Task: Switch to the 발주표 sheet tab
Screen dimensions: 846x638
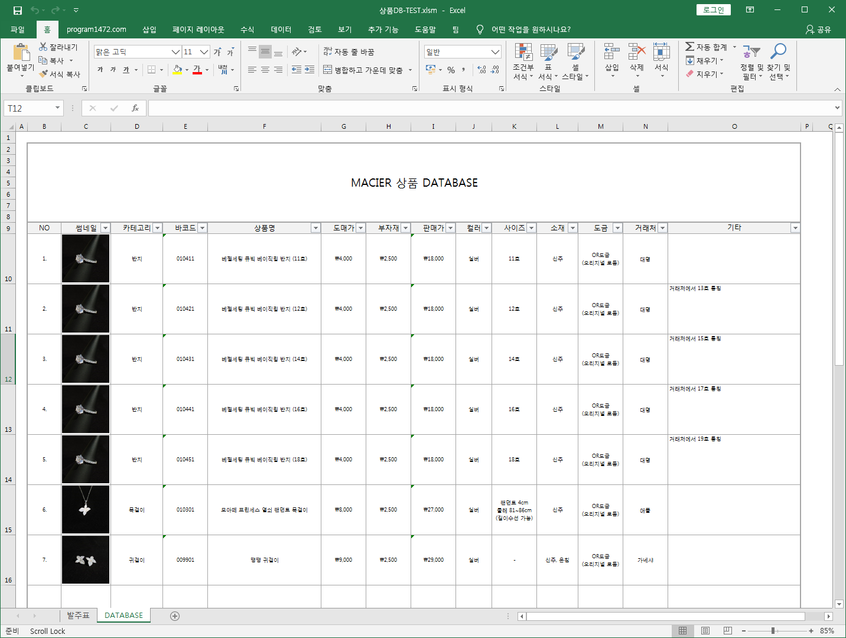Action: click(x=78, y=616)
